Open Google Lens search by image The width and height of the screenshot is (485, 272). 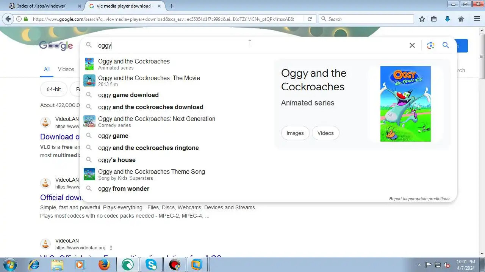point(430,45)
